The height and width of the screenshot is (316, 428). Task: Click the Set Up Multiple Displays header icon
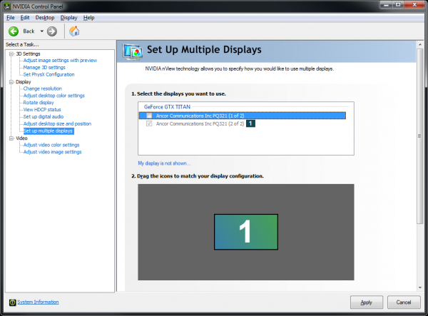tap(132, 51)
